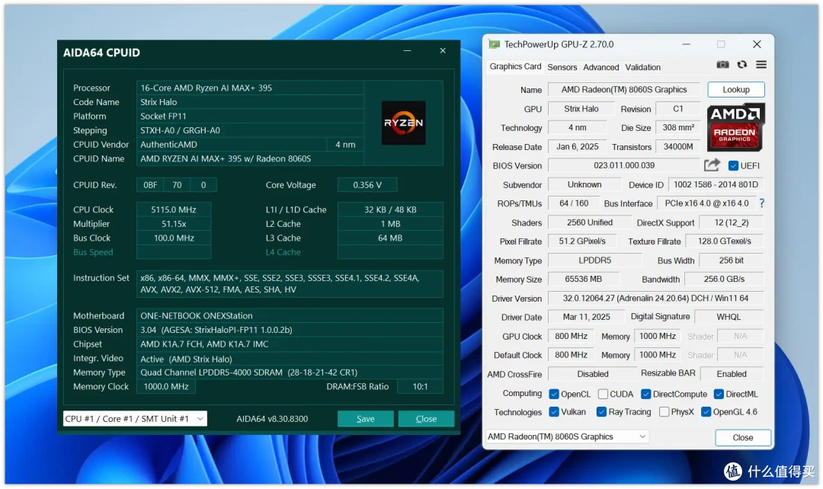Viewport: 823px width, 489px height.
Task: Minimize the GPU-Z window
Action: point(686,45)
